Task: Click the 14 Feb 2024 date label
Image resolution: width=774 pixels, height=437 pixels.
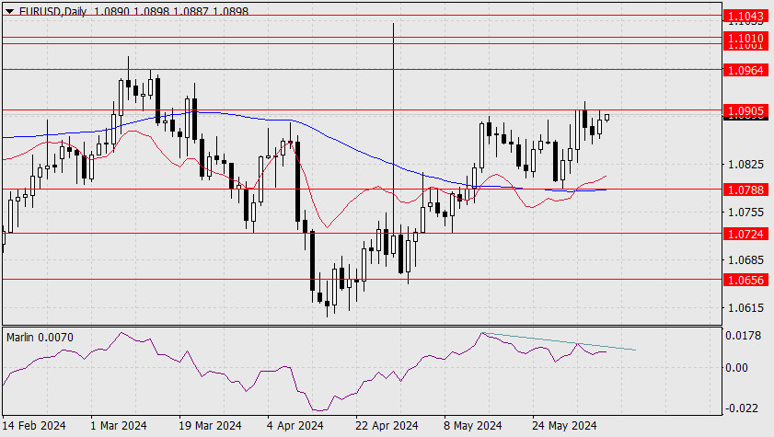Action: click(x=34, y=425)
